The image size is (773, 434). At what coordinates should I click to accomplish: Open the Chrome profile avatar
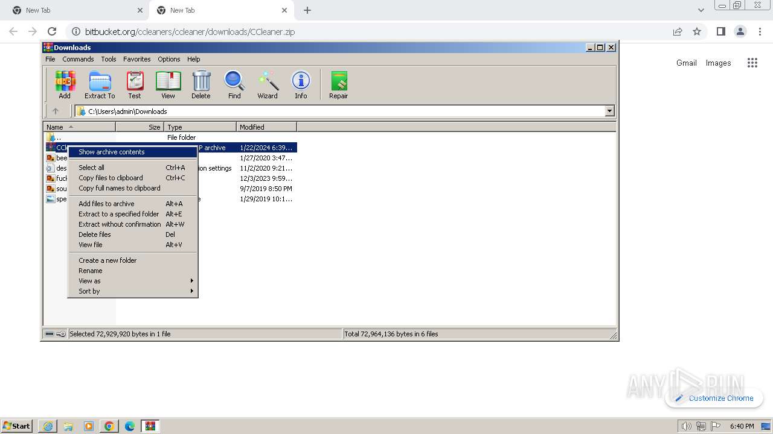740,31
